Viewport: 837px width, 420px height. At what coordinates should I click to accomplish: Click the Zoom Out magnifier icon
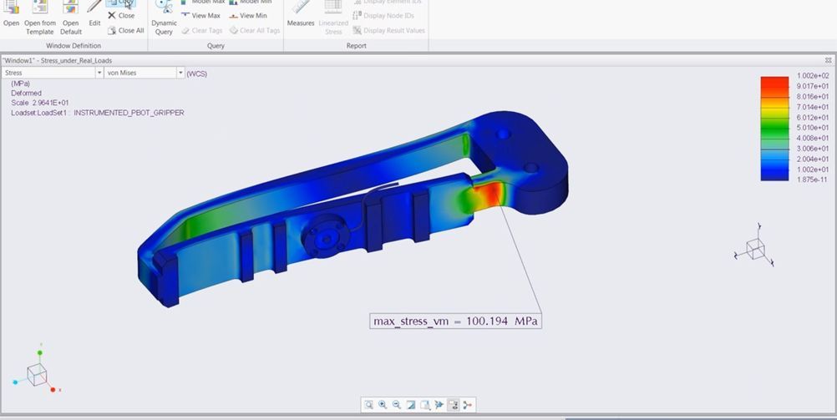click(397, 405)
